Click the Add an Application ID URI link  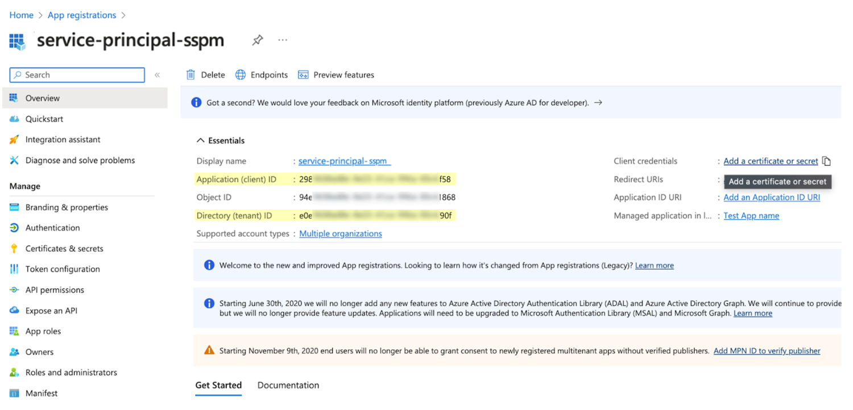click(x=772, y=198)
